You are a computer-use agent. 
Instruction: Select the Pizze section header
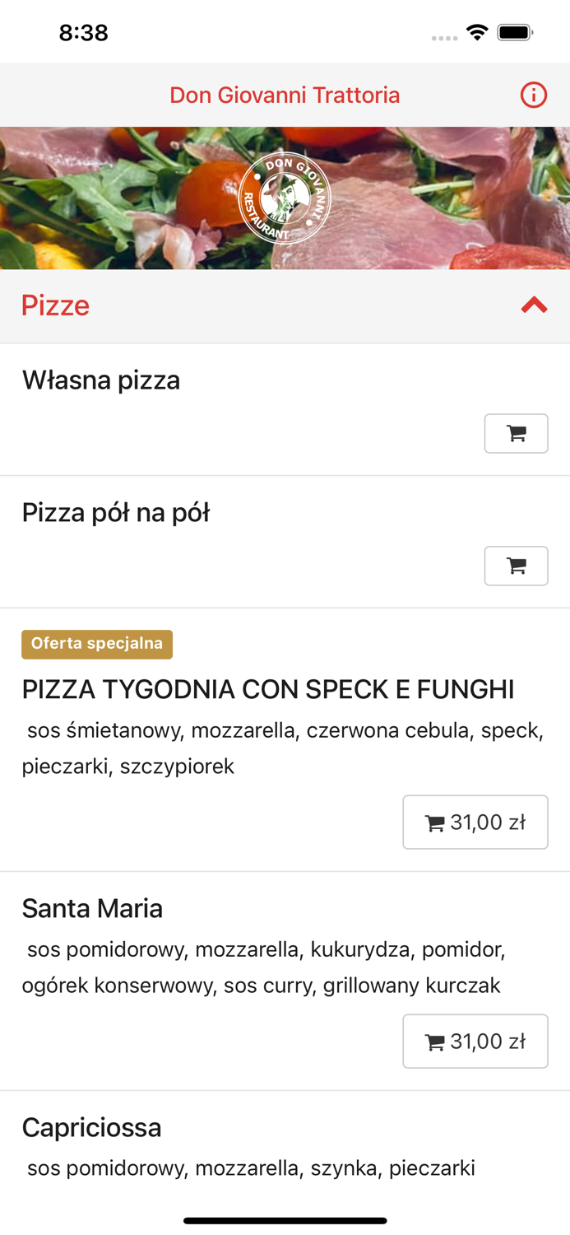[55, 305]
